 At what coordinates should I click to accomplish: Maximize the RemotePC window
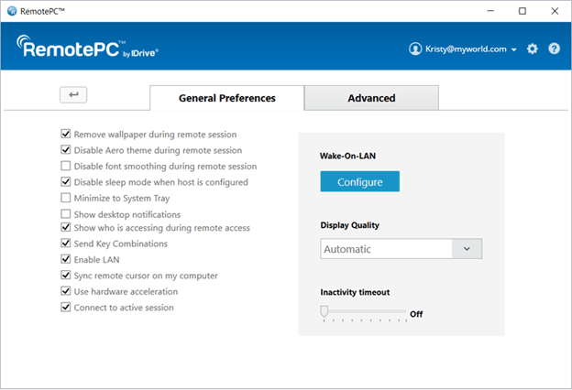tap(522, 11)
